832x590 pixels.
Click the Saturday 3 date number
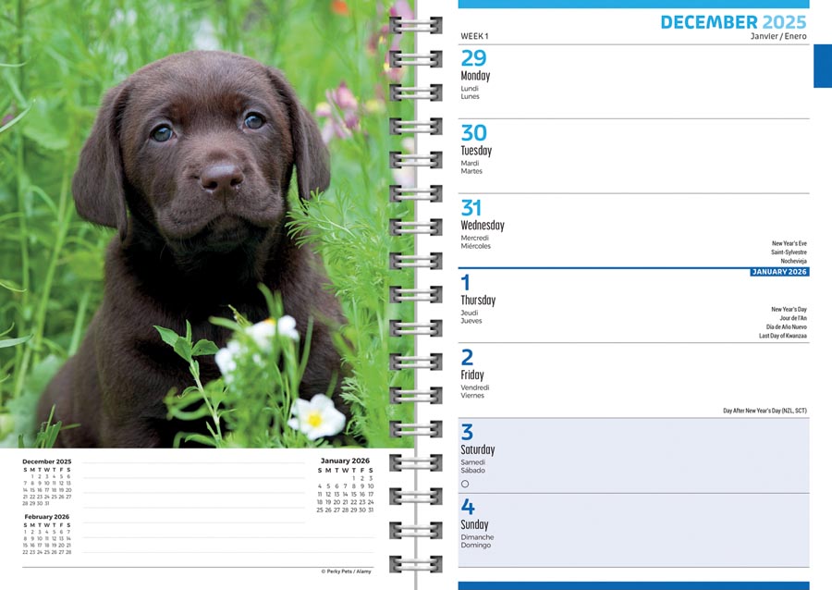pyautogui.click(x=467, y=432)
